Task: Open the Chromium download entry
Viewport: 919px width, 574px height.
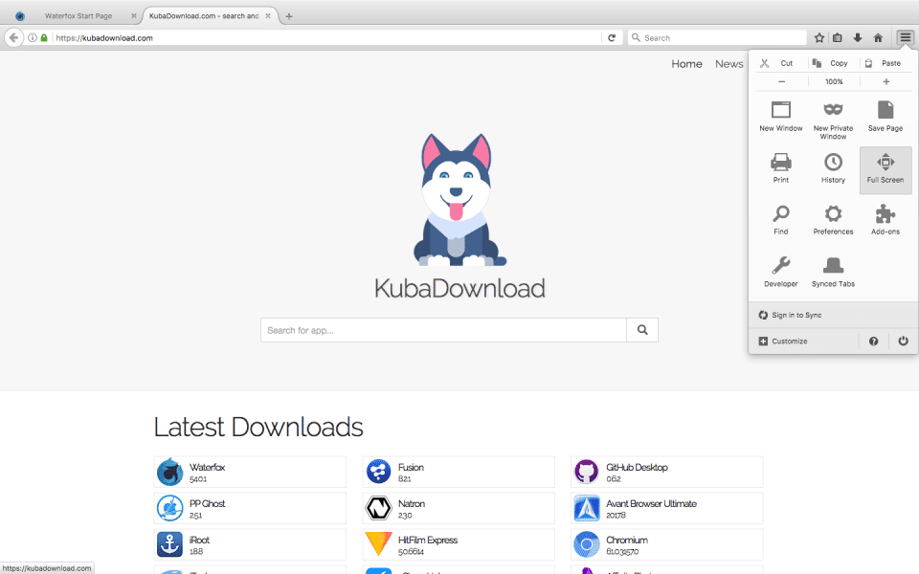Action: pyautogui.click(x=667, y=544)
